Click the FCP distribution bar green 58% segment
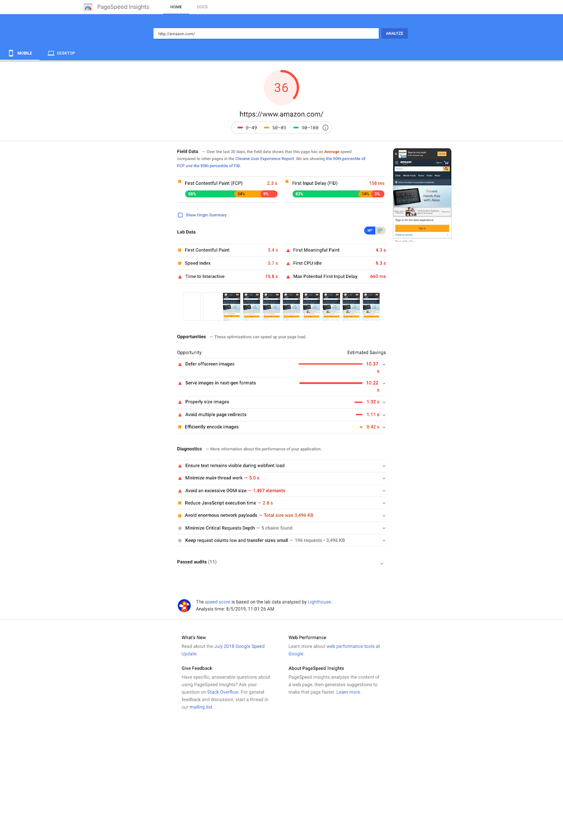563x828 pixels. (210, 194)
